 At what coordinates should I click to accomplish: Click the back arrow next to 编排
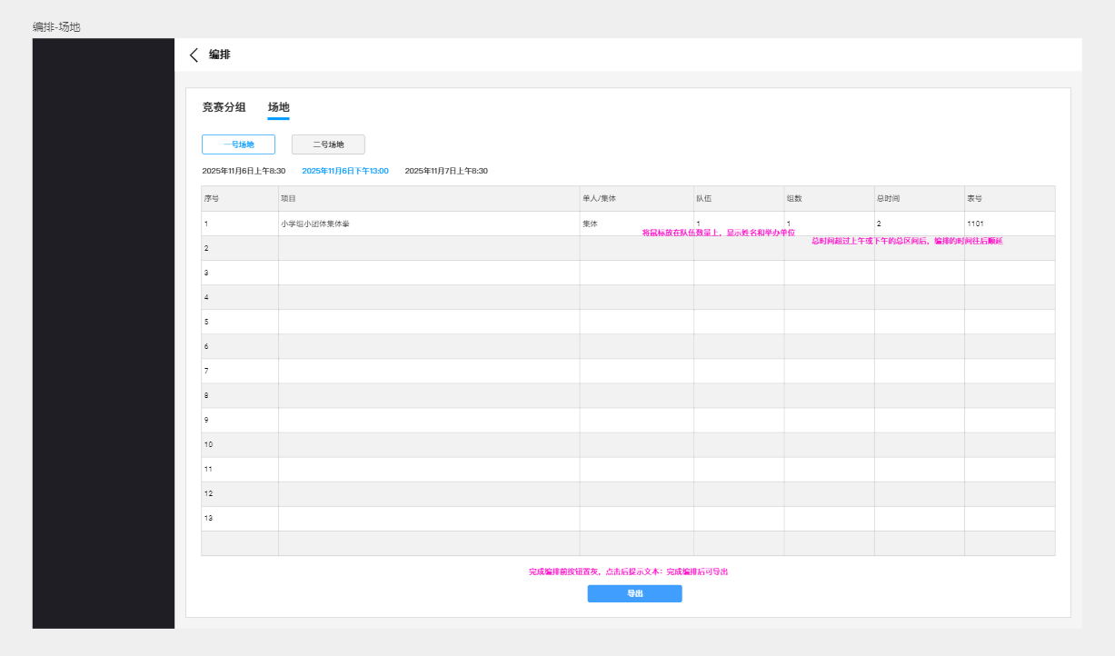[x=194, y=55]
